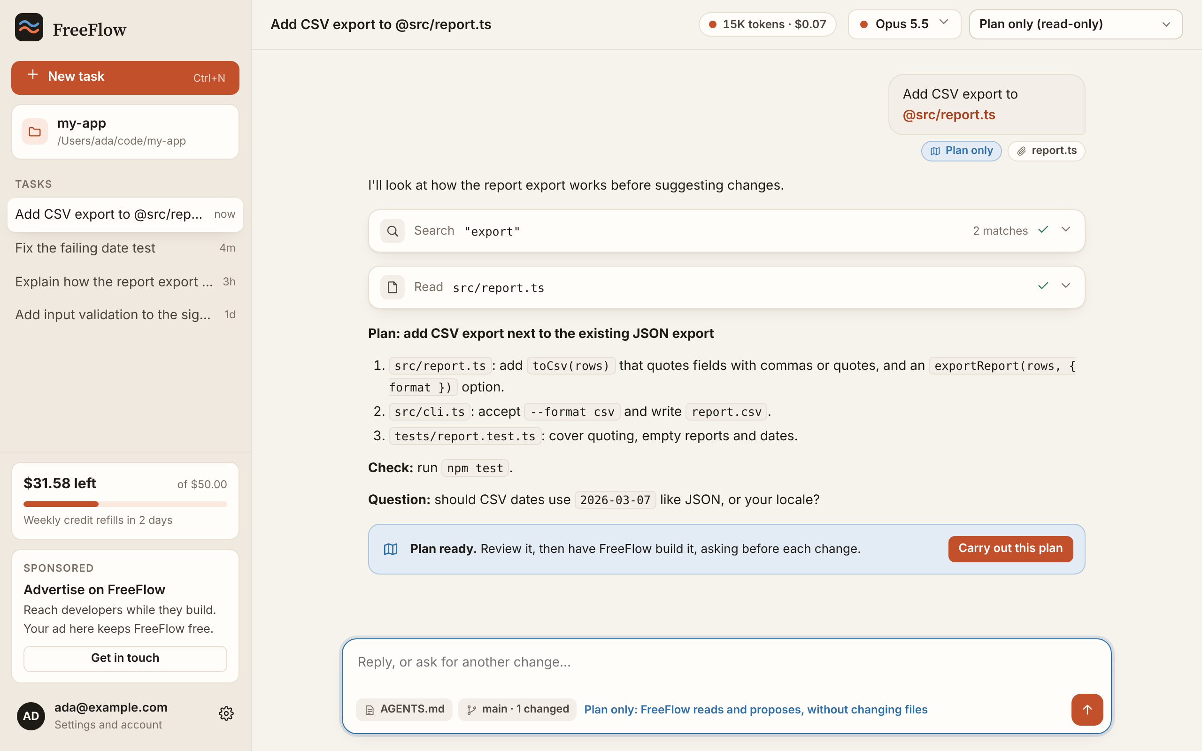
Task: Click the npm test code snippet
Action: [475, 468]
